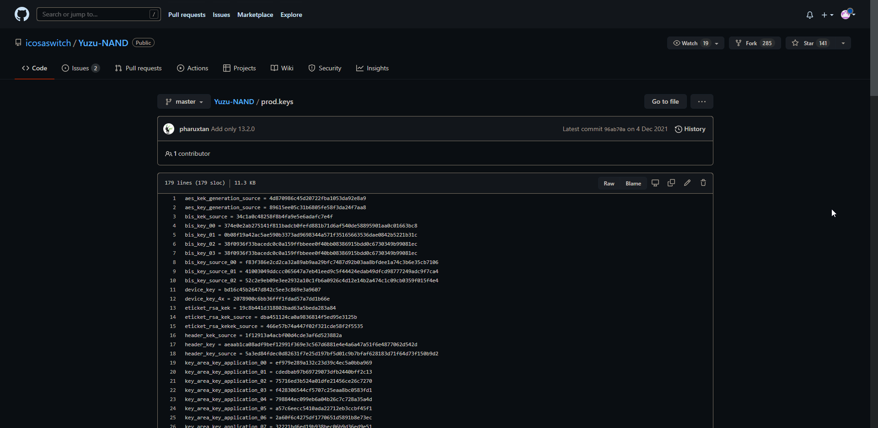Select line number 11 device_key
This screenshot has width=878, height=428.
tap(173, 290)
